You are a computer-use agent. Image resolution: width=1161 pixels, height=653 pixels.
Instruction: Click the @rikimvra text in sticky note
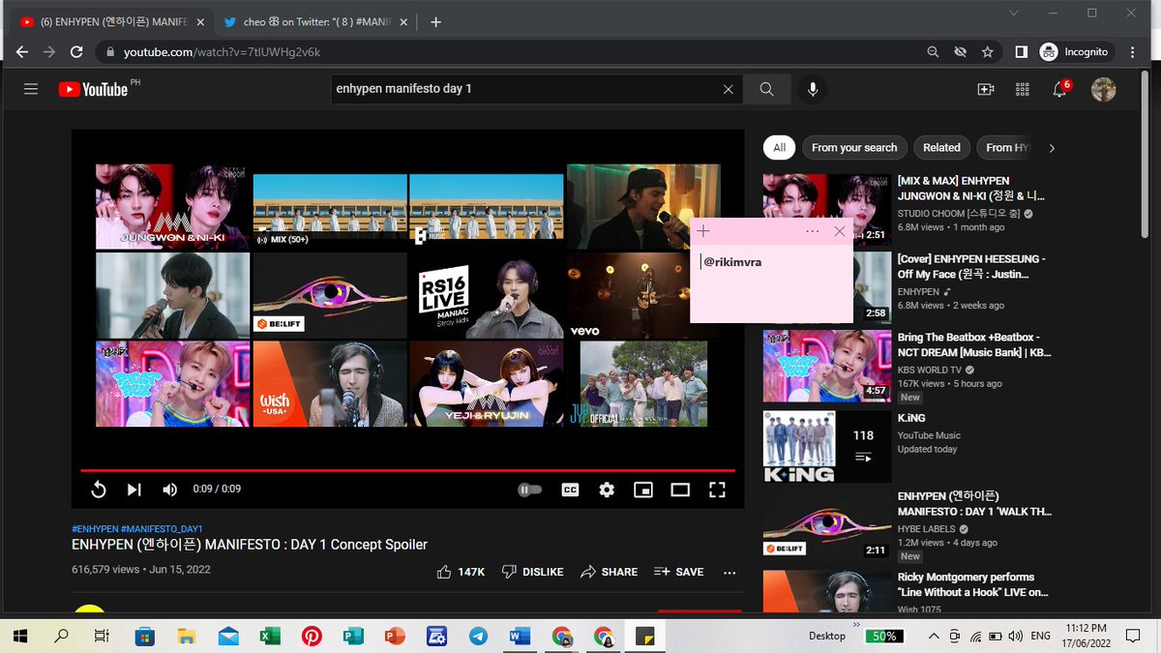coord(732,261)
